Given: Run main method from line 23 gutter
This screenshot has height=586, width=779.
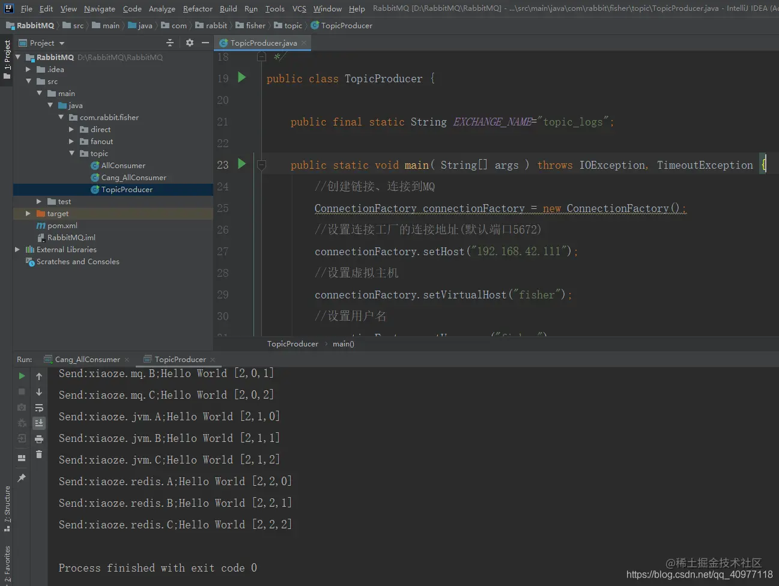Looking at the screenshot, I should point(241,164).
